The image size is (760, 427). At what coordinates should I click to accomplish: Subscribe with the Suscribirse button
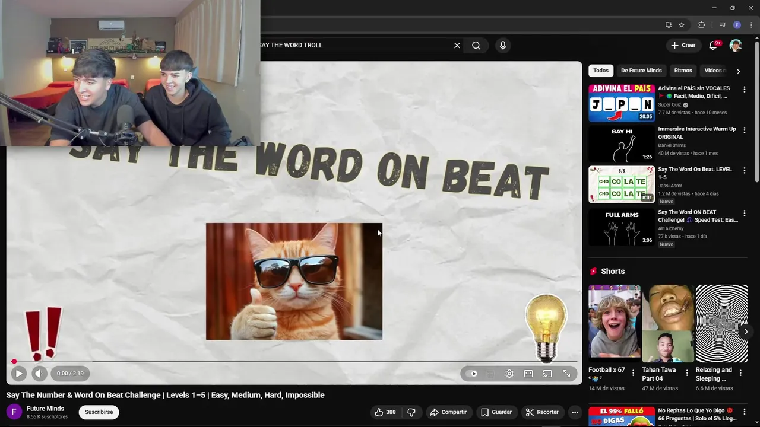(99, 412)
